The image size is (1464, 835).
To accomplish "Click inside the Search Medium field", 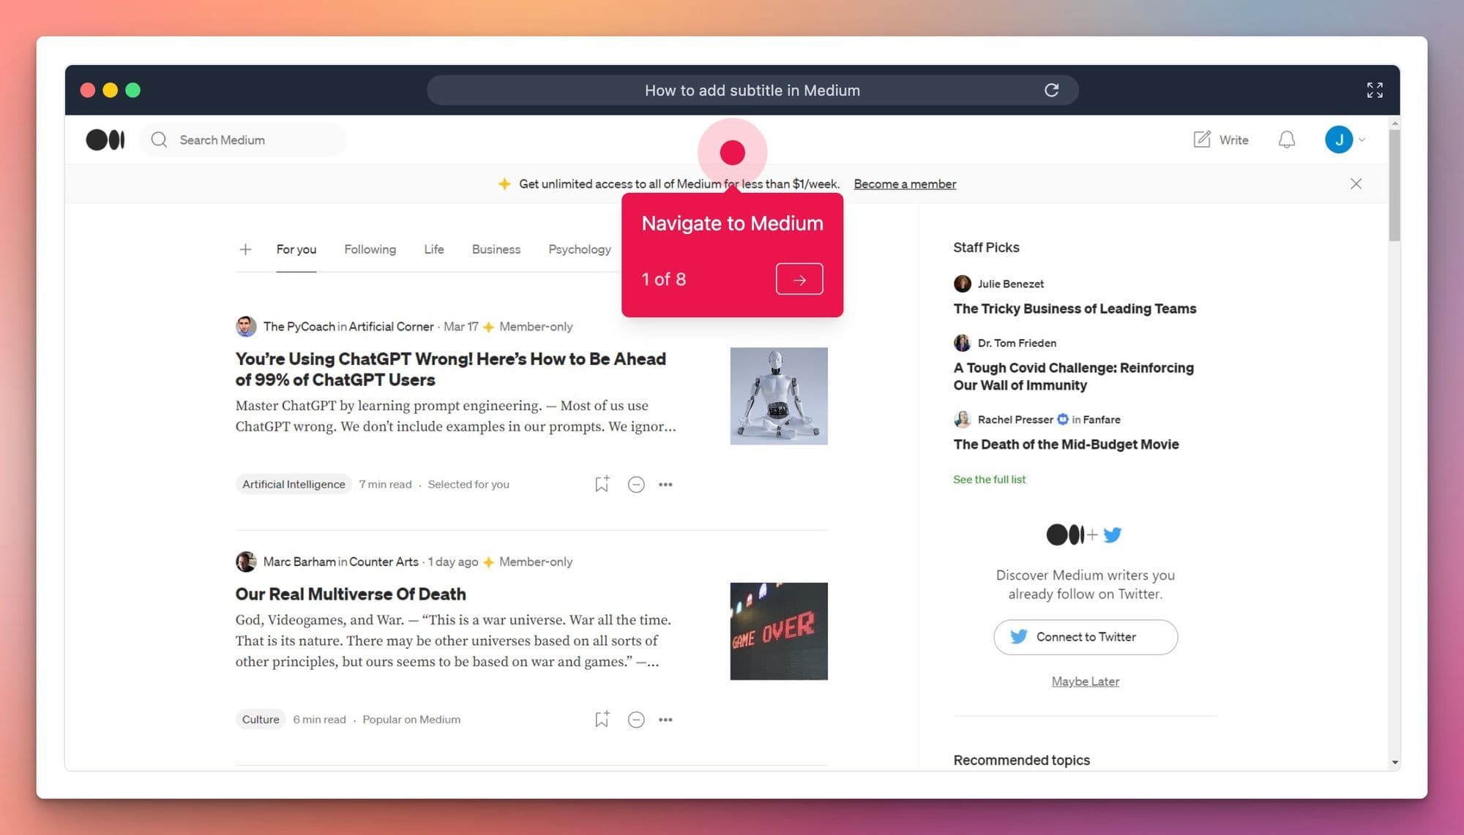I will [242, 139].
